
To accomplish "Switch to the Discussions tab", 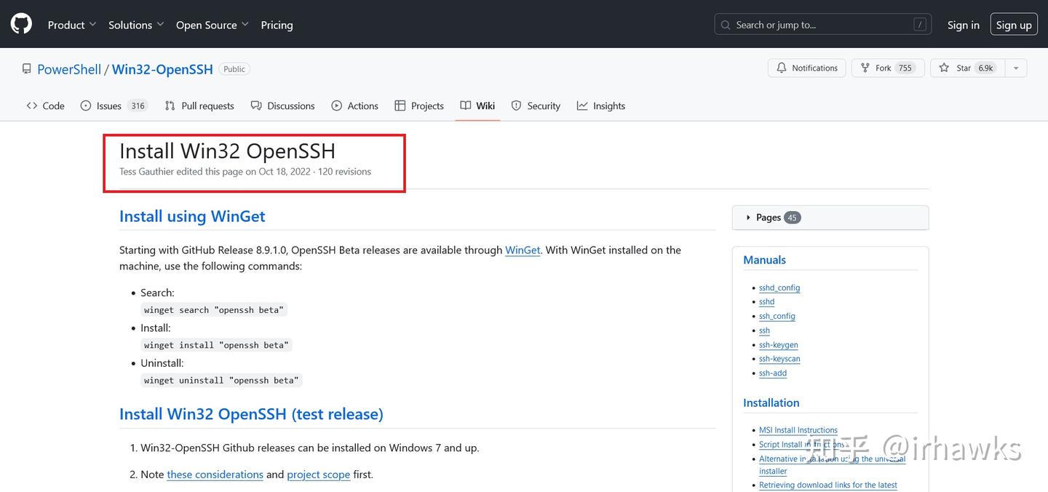I will click(x=282, y=106).
